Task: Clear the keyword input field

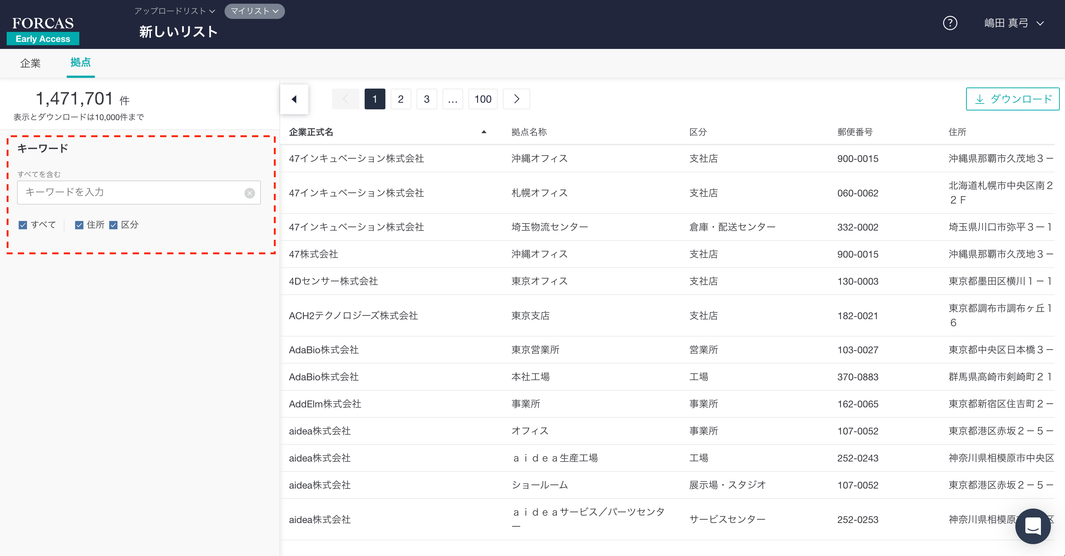Action: 249,193
